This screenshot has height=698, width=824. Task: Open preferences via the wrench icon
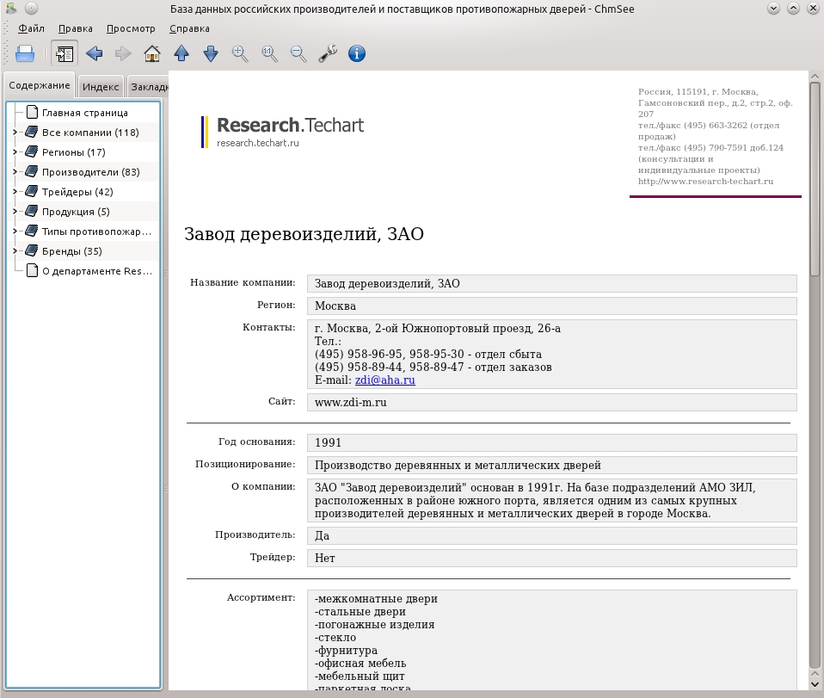click(x=328, y=53)
